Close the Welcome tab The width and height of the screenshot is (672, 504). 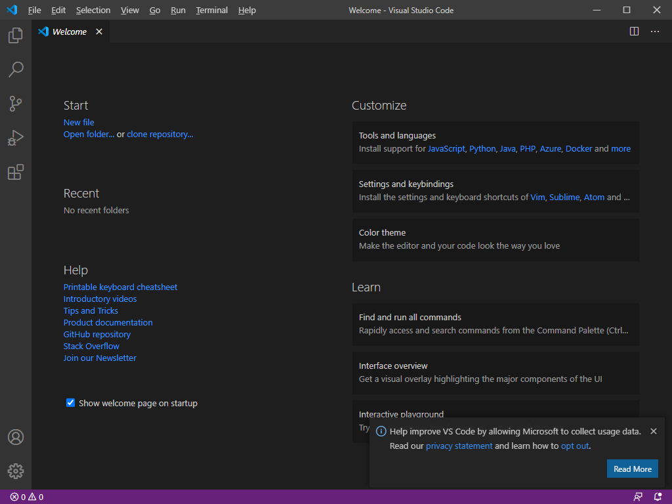(99, 31)
